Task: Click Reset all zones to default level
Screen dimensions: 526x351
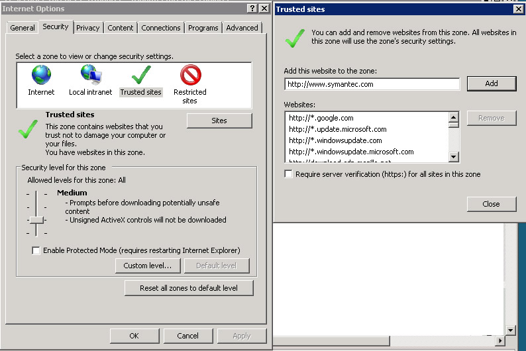Action: [189, 288]
